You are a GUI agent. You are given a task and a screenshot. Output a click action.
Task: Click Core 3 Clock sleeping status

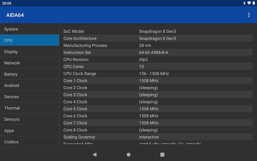click(148, 95)
